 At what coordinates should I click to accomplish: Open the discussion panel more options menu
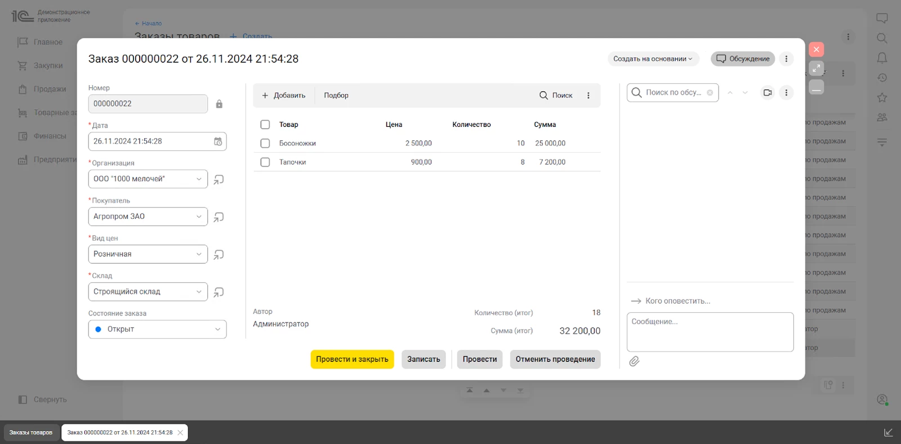pos(787,92)
